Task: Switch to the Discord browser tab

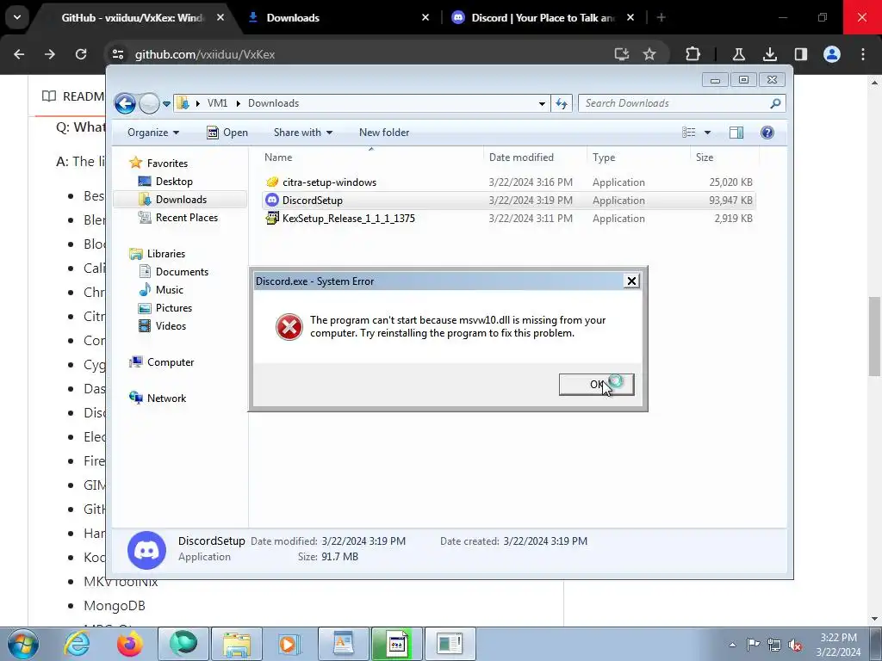Action: pos(543,18)
